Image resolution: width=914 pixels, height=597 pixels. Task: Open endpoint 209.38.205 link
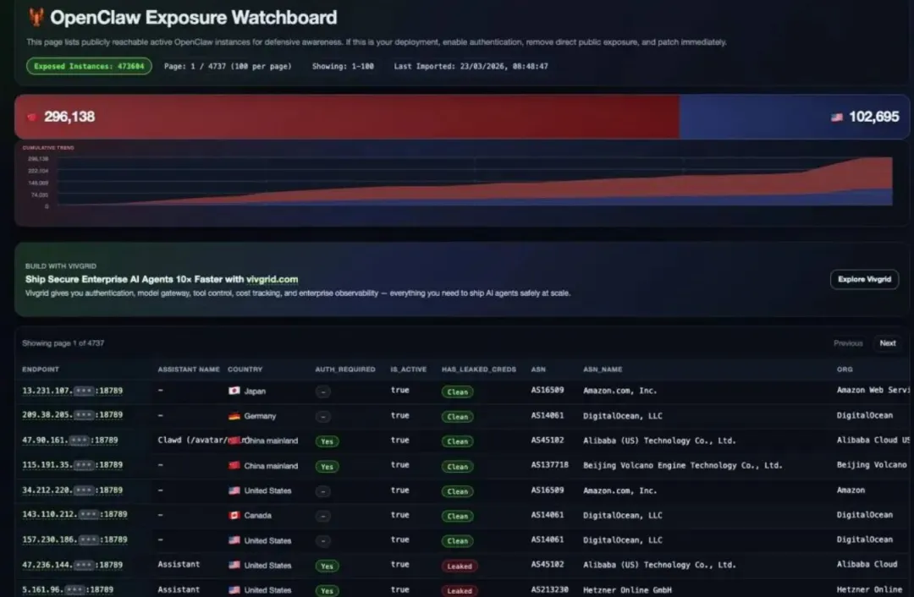click(x=72, y=415)
